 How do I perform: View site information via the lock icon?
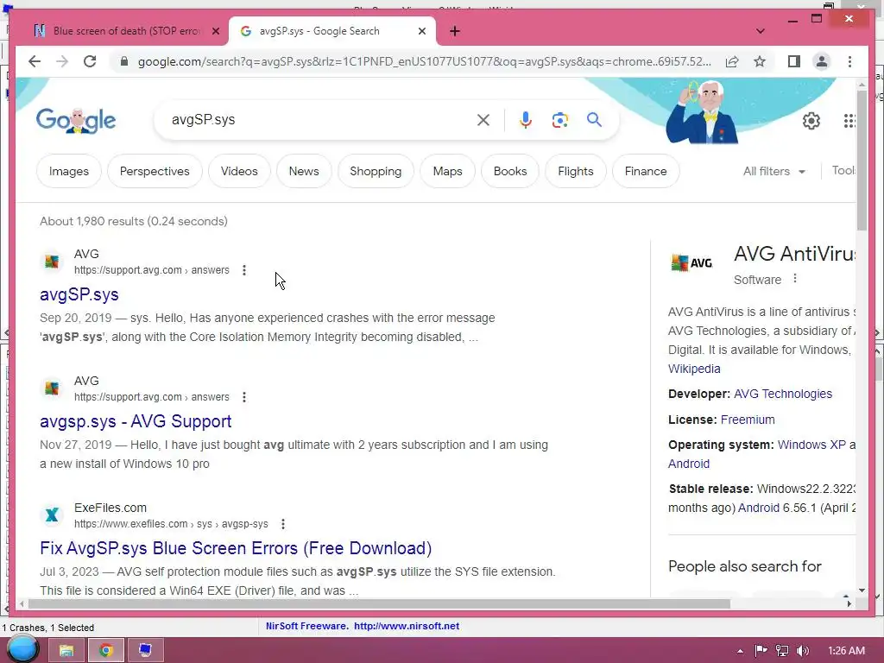click(124, 61)
